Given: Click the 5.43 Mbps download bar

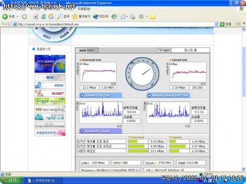Looking at the screenshot, I should [138, 141].
